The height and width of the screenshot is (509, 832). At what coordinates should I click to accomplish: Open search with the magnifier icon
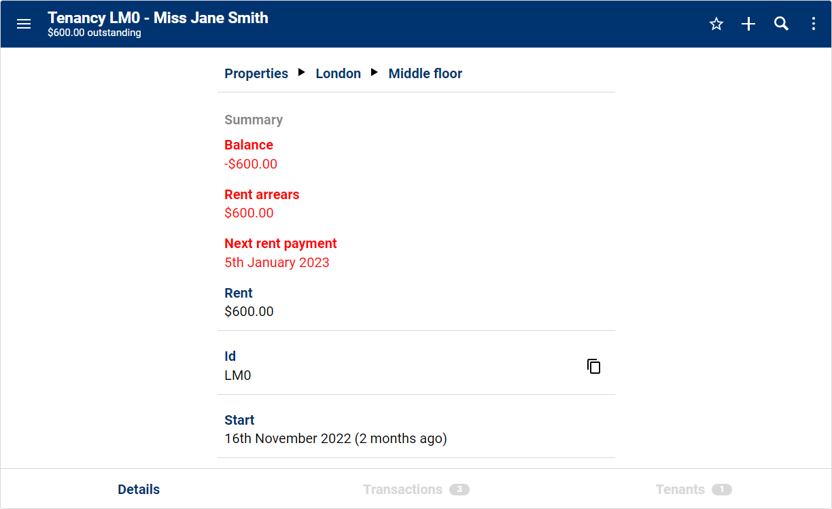[781, 24]
